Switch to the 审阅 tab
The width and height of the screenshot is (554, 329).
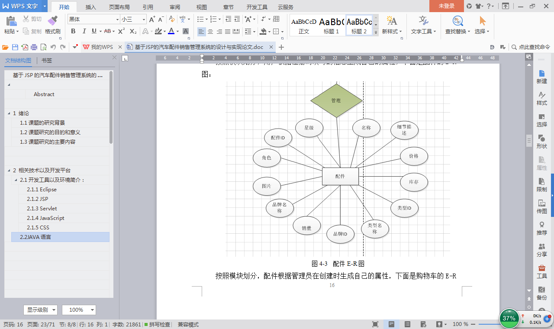[175, 7]
